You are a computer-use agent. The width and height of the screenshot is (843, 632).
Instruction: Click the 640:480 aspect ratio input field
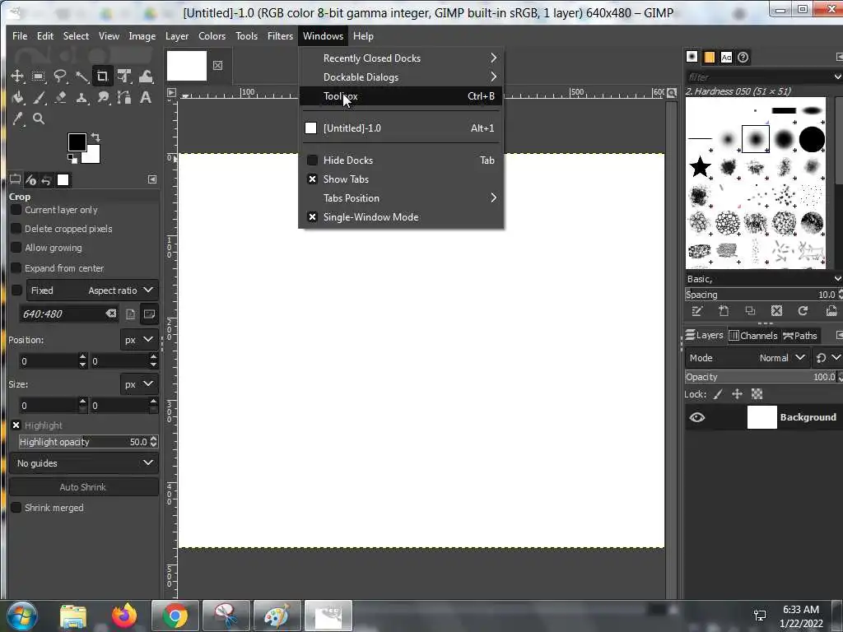pyautogui.click(x=62, y=314)
